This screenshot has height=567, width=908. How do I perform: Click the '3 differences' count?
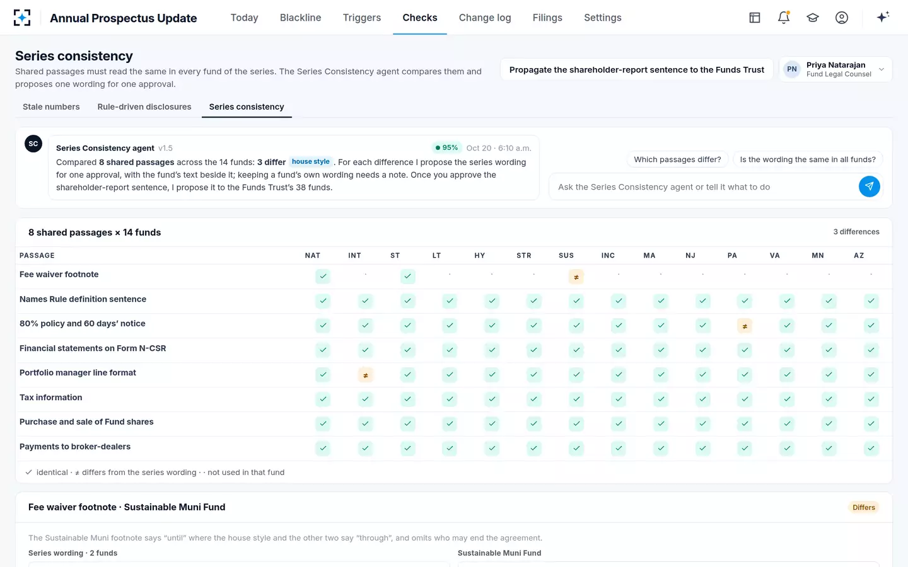[x=856, y=232]
